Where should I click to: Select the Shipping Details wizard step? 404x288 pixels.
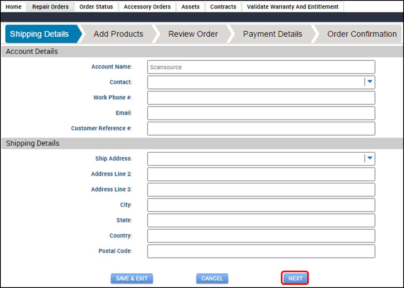43,34
